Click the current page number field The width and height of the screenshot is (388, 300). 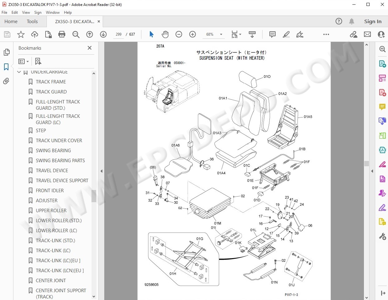coord(119,34)
